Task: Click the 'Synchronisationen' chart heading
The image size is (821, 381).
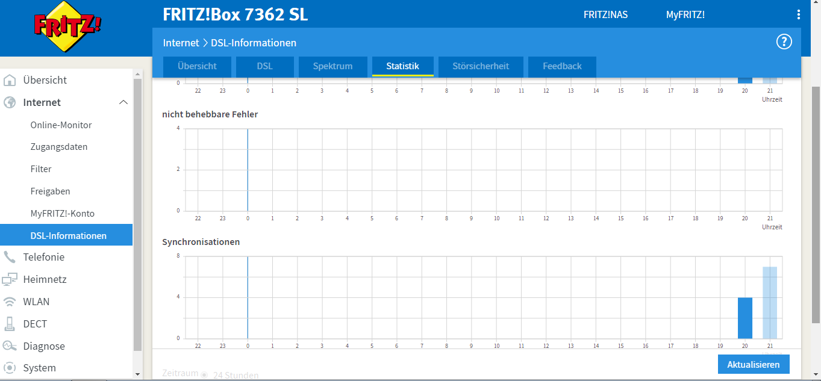Action: pos(201,242)
